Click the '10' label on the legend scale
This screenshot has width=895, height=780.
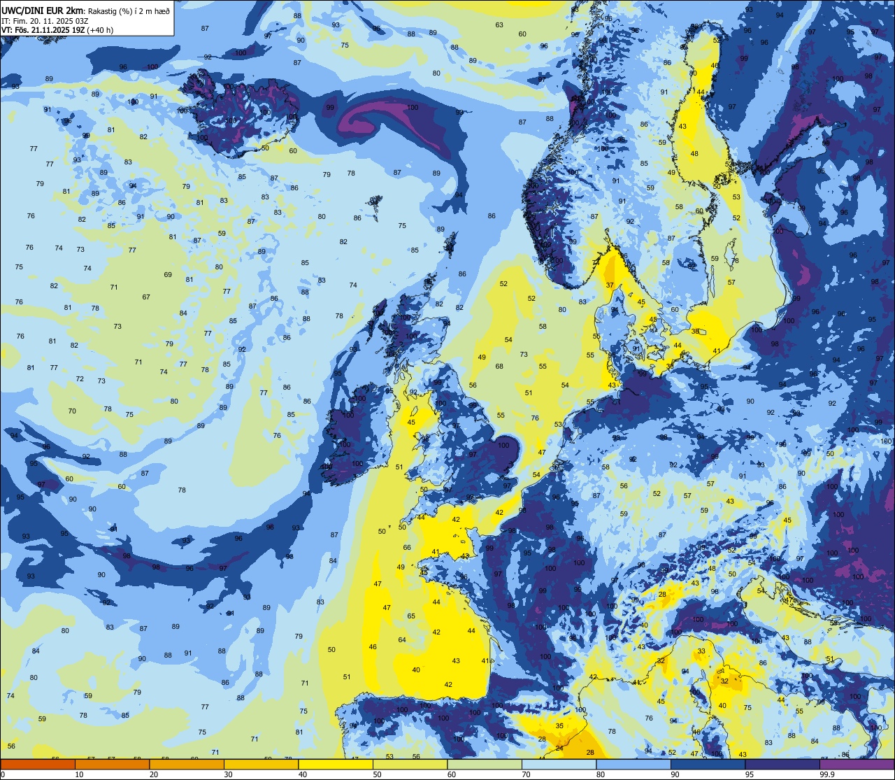(79, 774)
